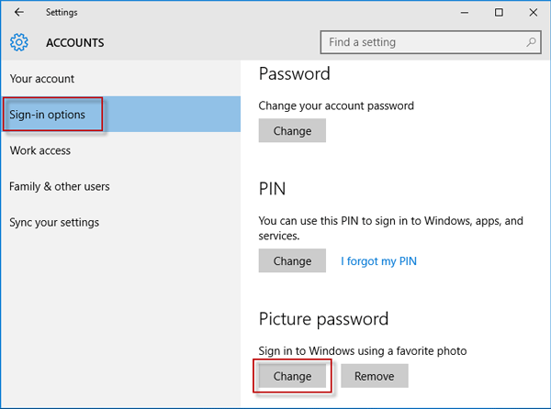Remove the picture password

375,376
